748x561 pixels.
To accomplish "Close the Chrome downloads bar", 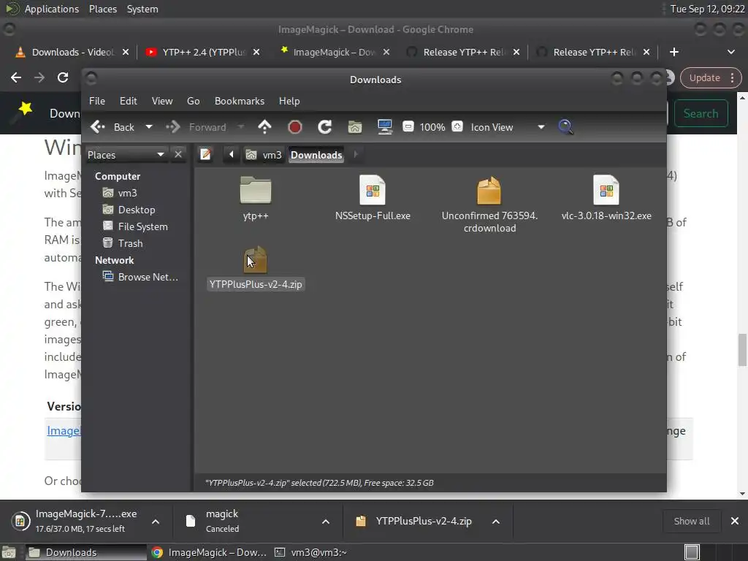I will pos(735,521).
